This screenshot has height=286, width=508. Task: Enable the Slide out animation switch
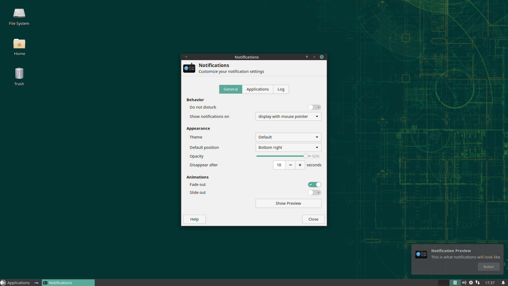[x=314, y=193]
